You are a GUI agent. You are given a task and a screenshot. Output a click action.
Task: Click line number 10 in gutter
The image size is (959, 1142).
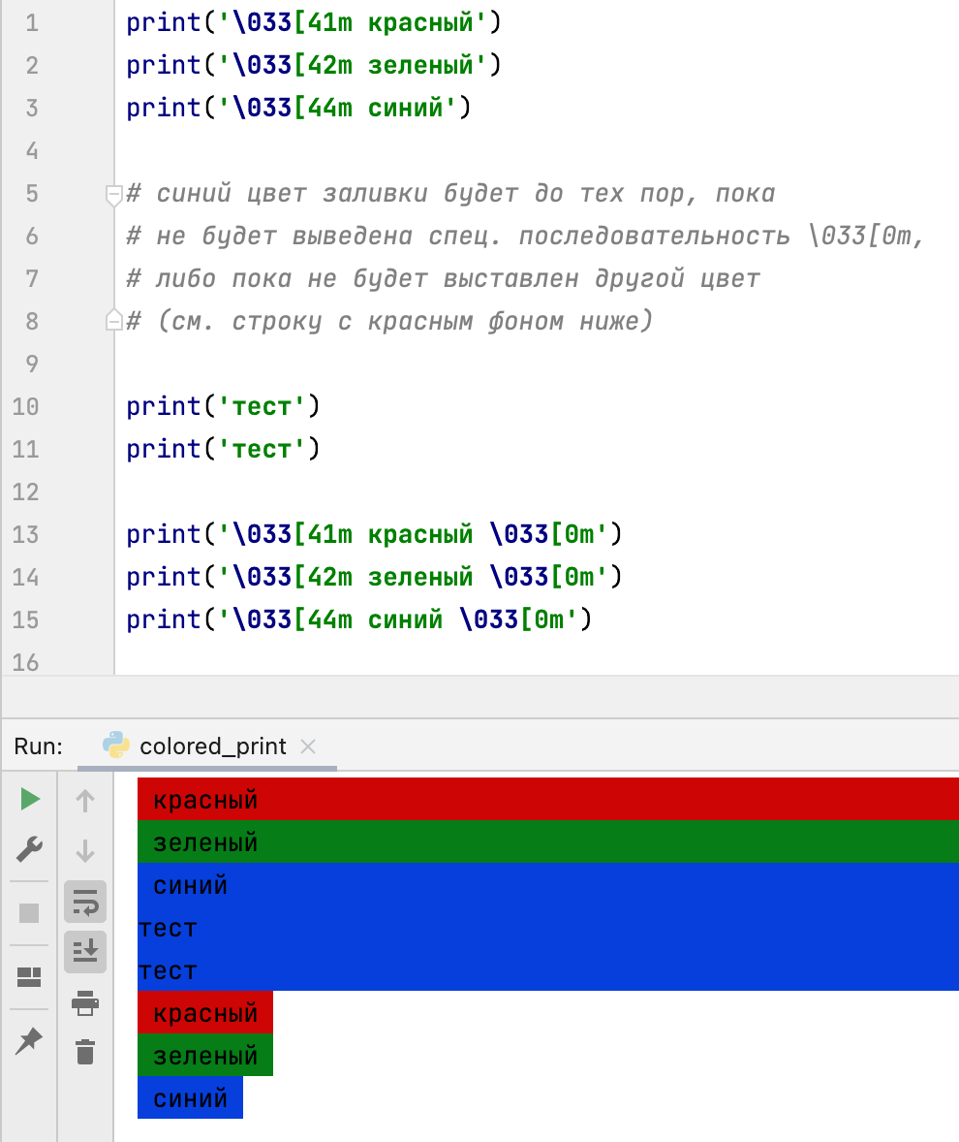[x=25, y=406]
